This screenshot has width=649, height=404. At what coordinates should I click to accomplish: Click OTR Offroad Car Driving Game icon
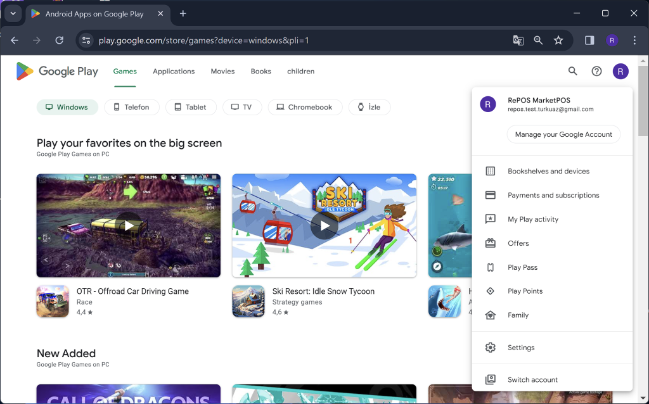click(53, 301)
